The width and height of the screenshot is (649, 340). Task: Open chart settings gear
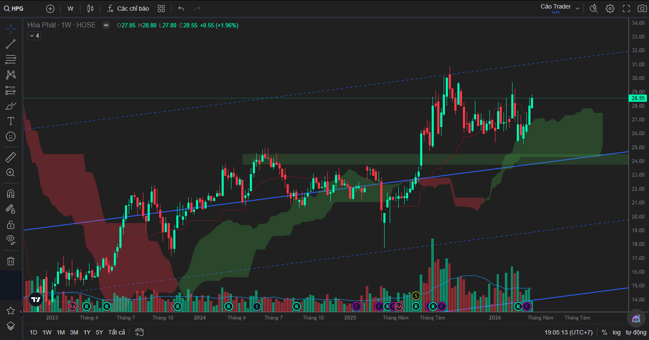[x=610, y=9]
